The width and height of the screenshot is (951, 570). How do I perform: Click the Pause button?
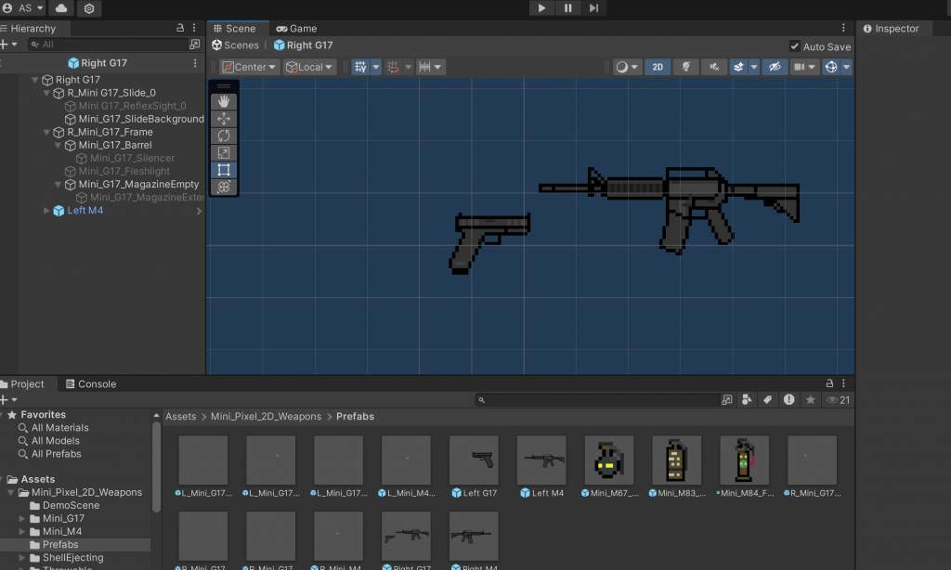click(567, 7)
